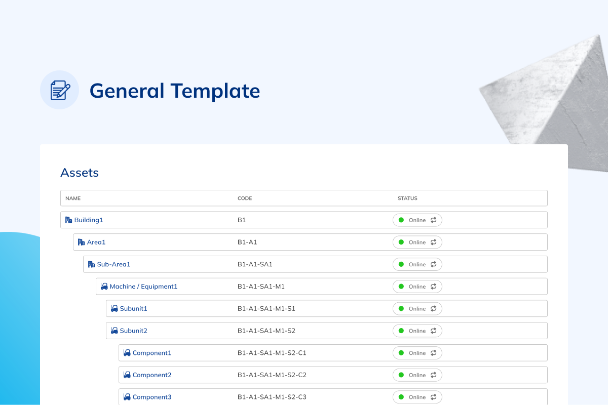The height and width of the screenshot is (405, 608).
Task: Click the green Online dot for Component2
Action: click(x=401, y=375)
